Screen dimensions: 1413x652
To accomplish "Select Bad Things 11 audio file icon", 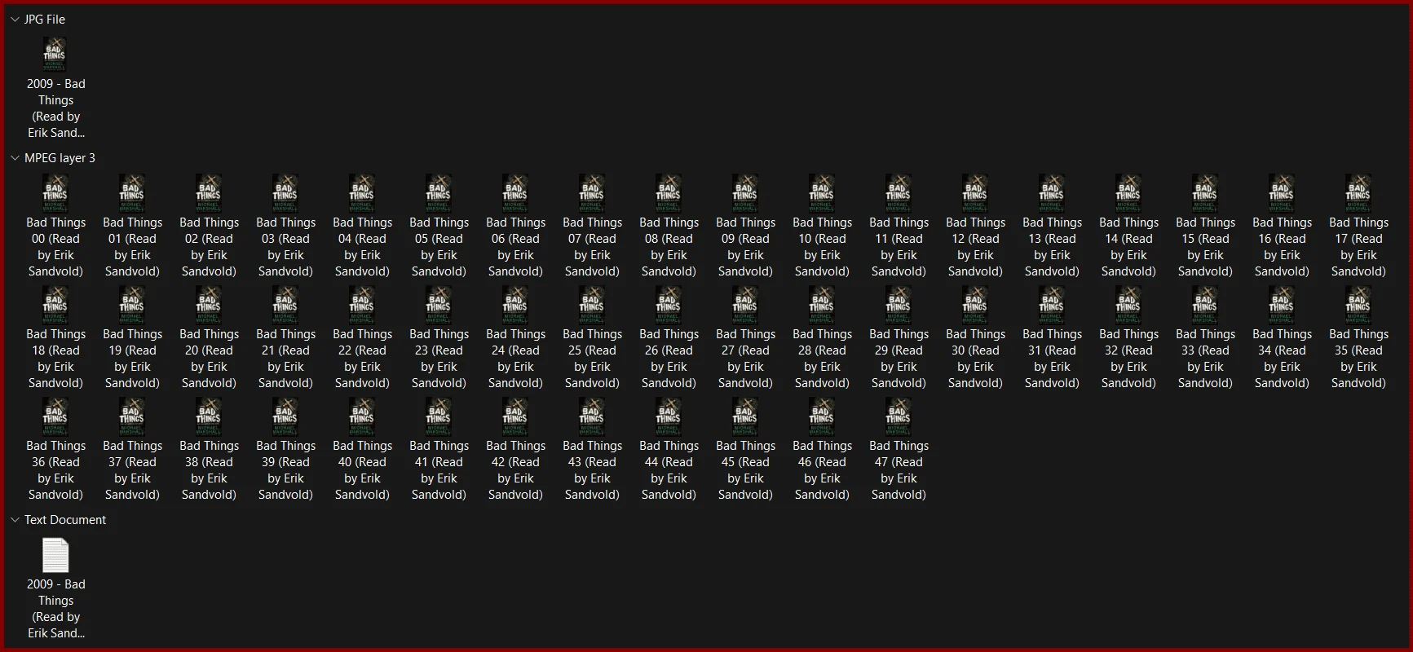I will tap(899, 193).
